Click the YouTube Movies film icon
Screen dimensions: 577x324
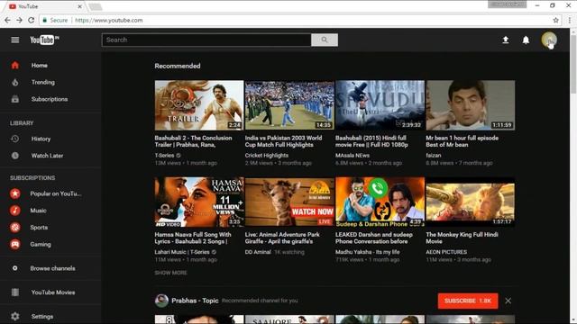click(15, 292)
